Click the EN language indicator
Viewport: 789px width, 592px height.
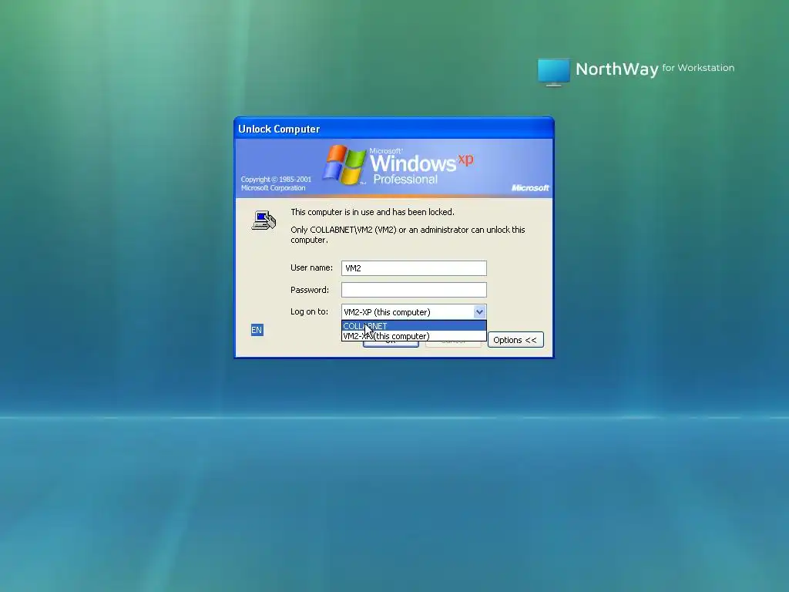257,330
